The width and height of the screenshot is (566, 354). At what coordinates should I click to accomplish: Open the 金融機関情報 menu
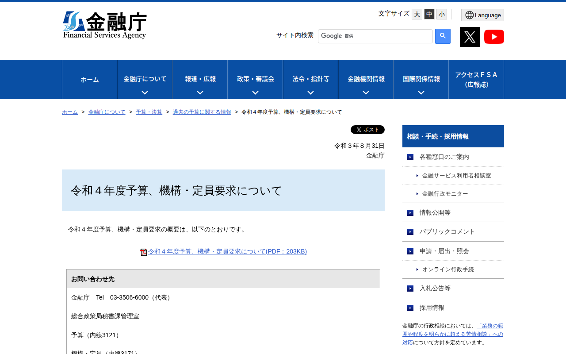point(366,79)
